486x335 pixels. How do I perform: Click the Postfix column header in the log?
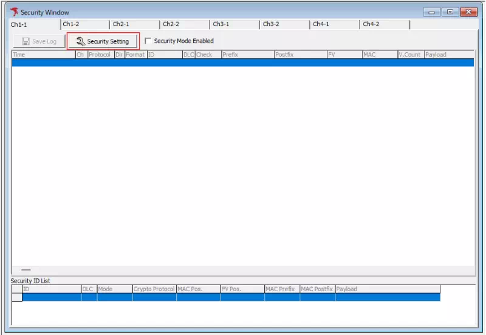(x=301, y=55)
